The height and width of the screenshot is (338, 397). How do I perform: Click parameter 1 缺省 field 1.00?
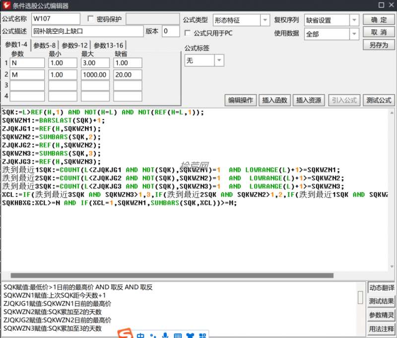(128, 63)
